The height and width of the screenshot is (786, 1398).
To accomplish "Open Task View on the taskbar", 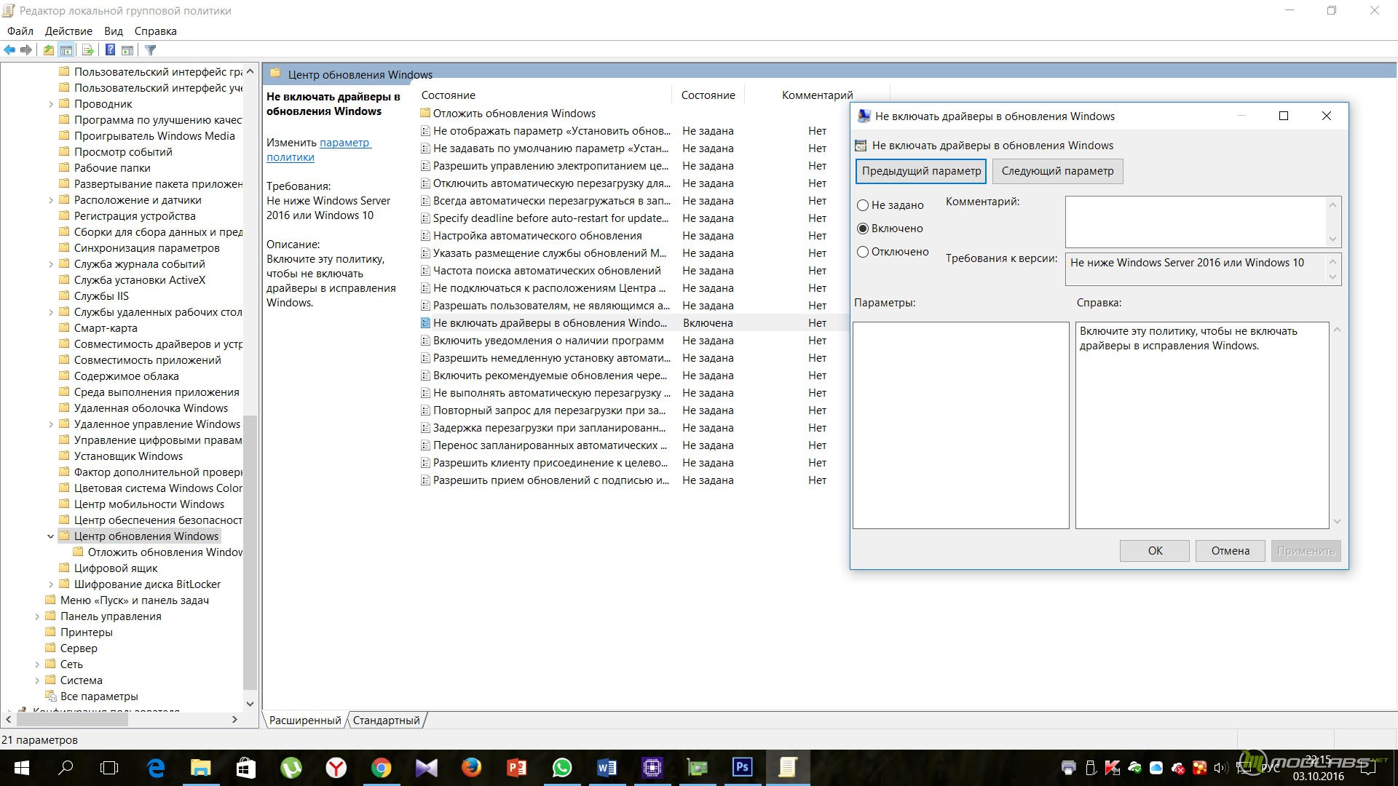I will point(109,768).
